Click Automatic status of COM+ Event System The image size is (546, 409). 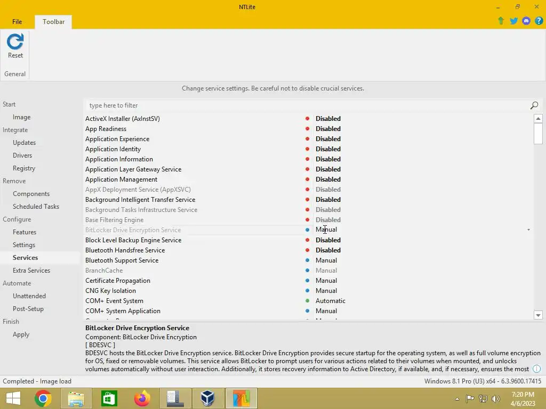click(331, 301)
